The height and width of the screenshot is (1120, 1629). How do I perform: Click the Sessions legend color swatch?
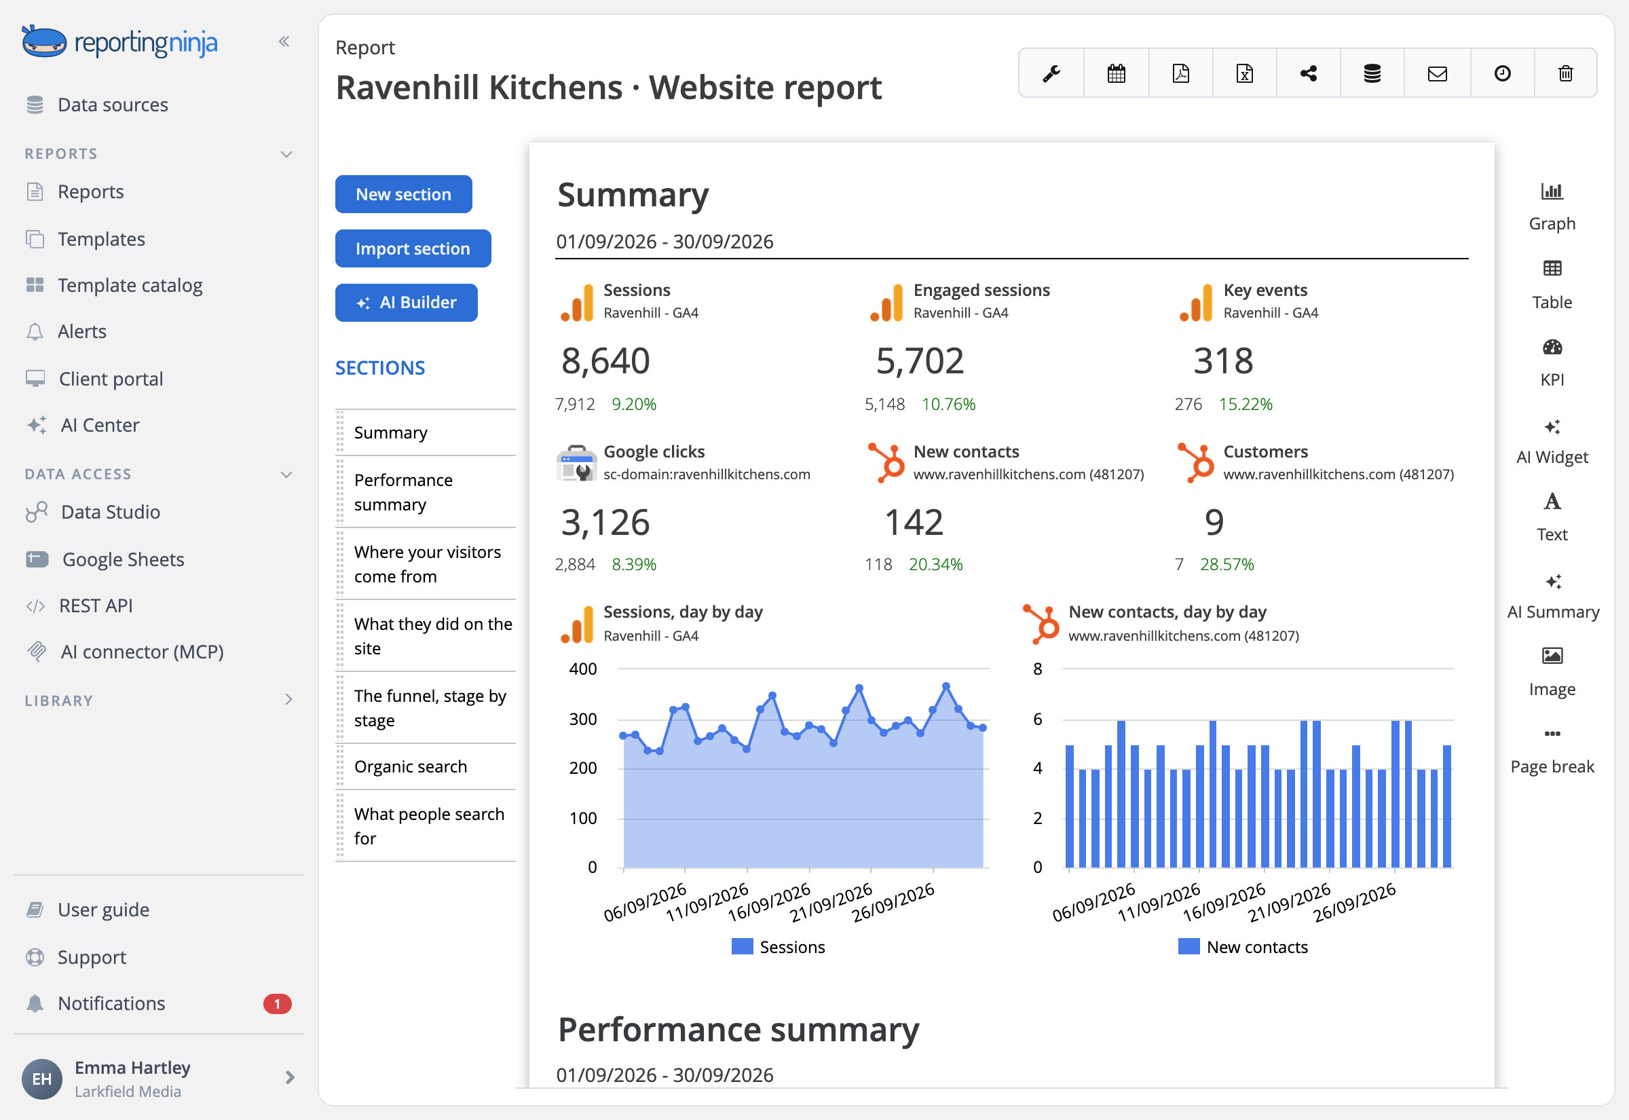[743, 947]
